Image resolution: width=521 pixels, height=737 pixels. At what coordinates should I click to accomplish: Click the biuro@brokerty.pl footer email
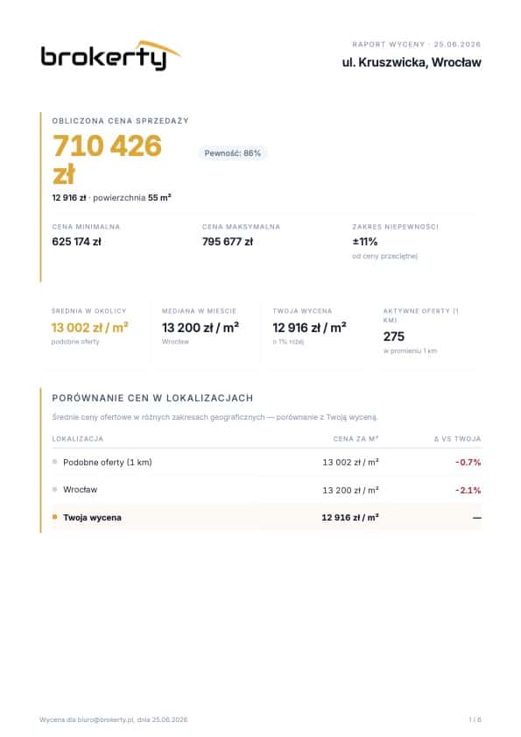pyautogui.click(x=105, y=719)
